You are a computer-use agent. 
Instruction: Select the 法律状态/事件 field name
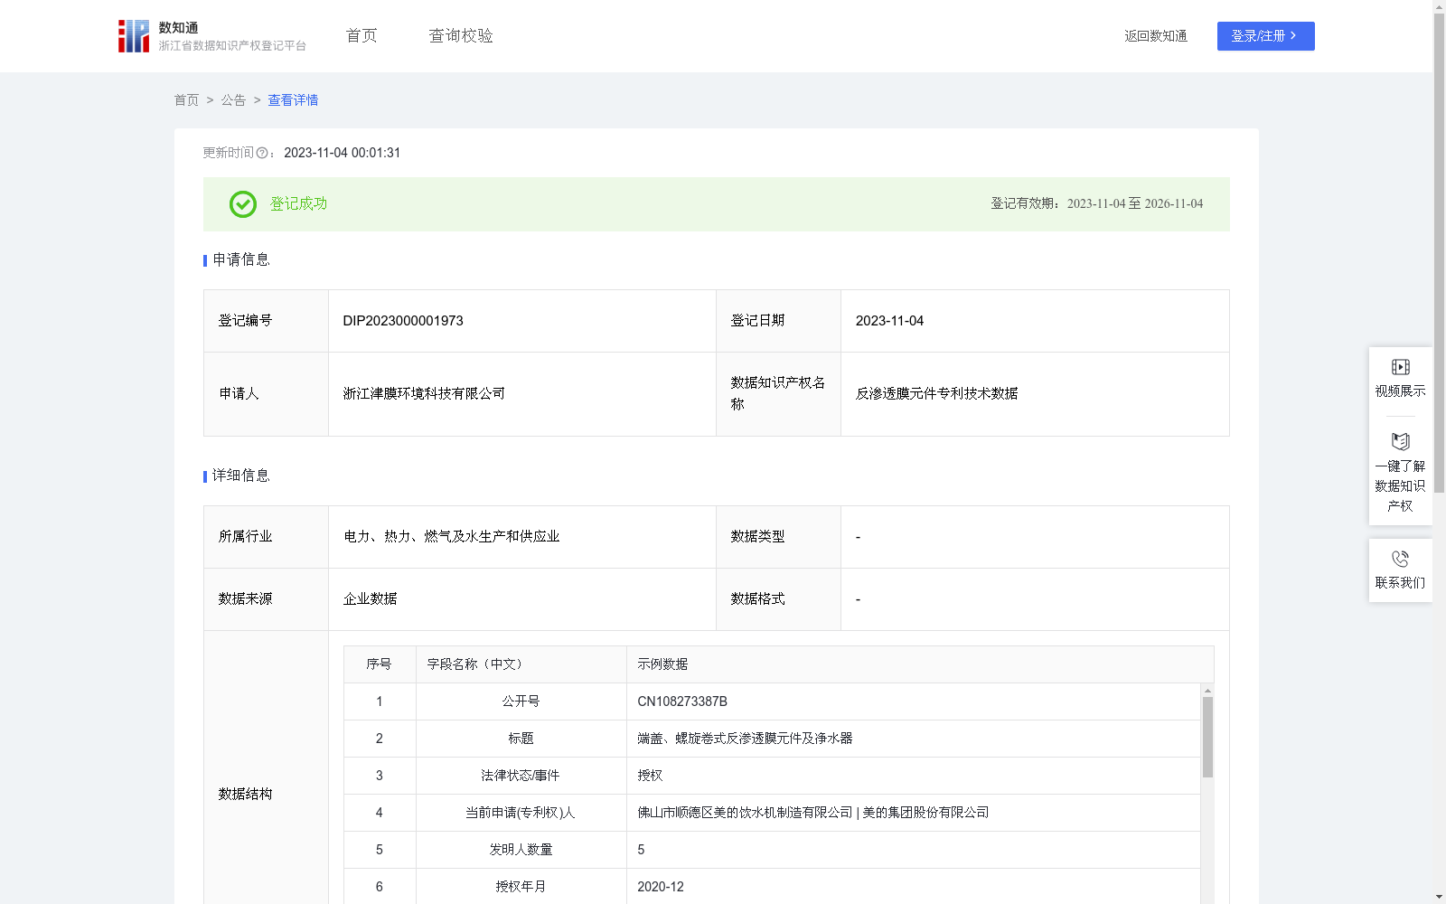click(x=521, y=776)
